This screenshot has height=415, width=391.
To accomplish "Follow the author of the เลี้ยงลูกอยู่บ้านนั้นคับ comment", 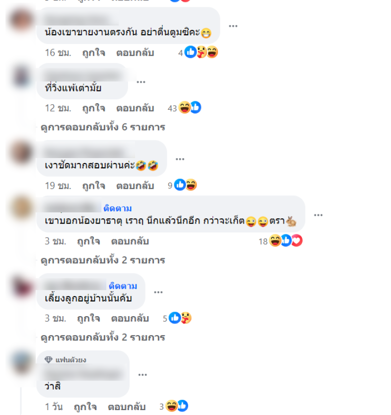I will pyautogui.click(x=123, y=286).
